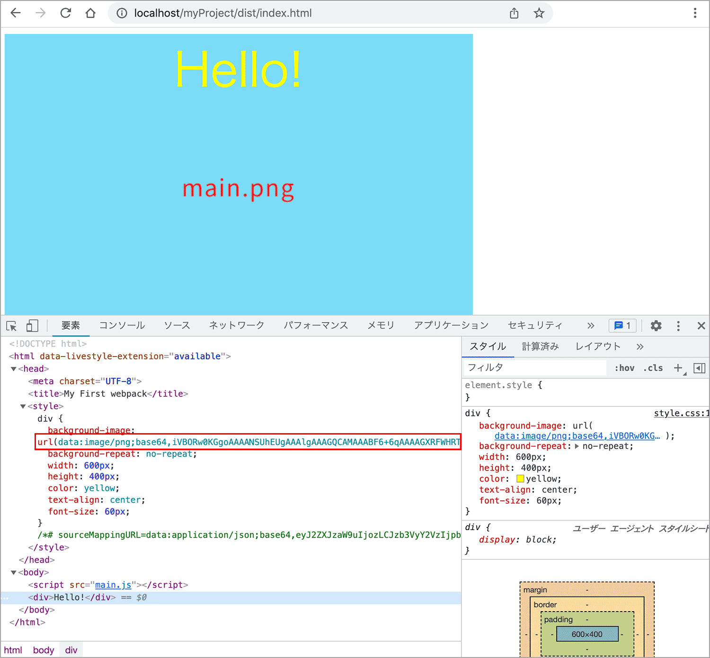Click the browser forward arrow
The height and width of the screenshot is (658, 710).
point(41,13)
